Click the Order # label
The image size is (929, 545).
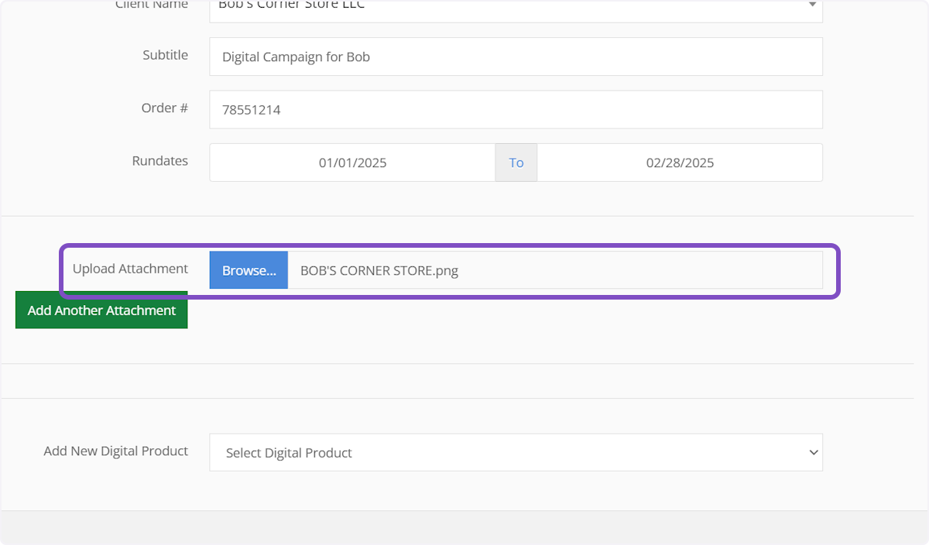pyautogui.click(x=164, y=108)
